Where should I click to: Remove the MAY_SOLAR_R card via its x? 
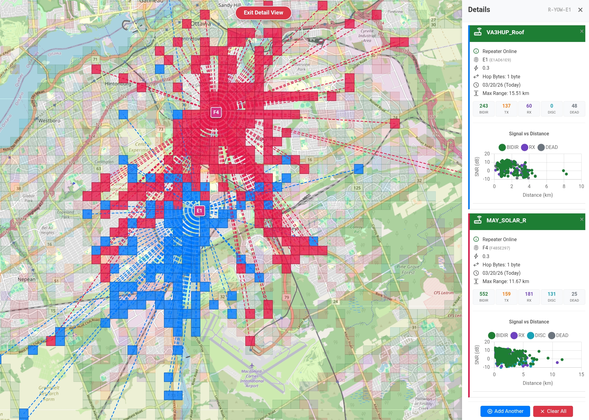coord(582,220)
